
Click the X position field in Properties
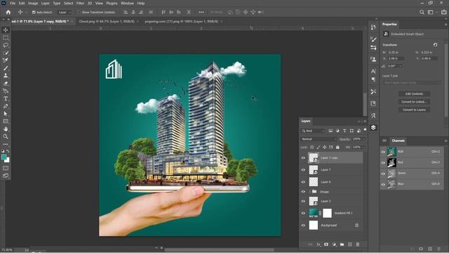tap(396, 58)
